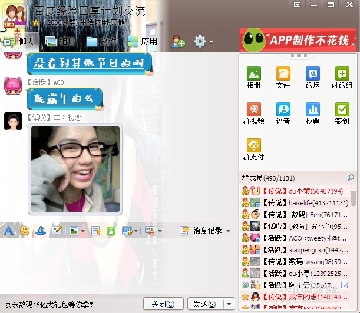360x313 pixels.
Task: Click the chat bubble with pencil icon
Action: pos(57,231)
